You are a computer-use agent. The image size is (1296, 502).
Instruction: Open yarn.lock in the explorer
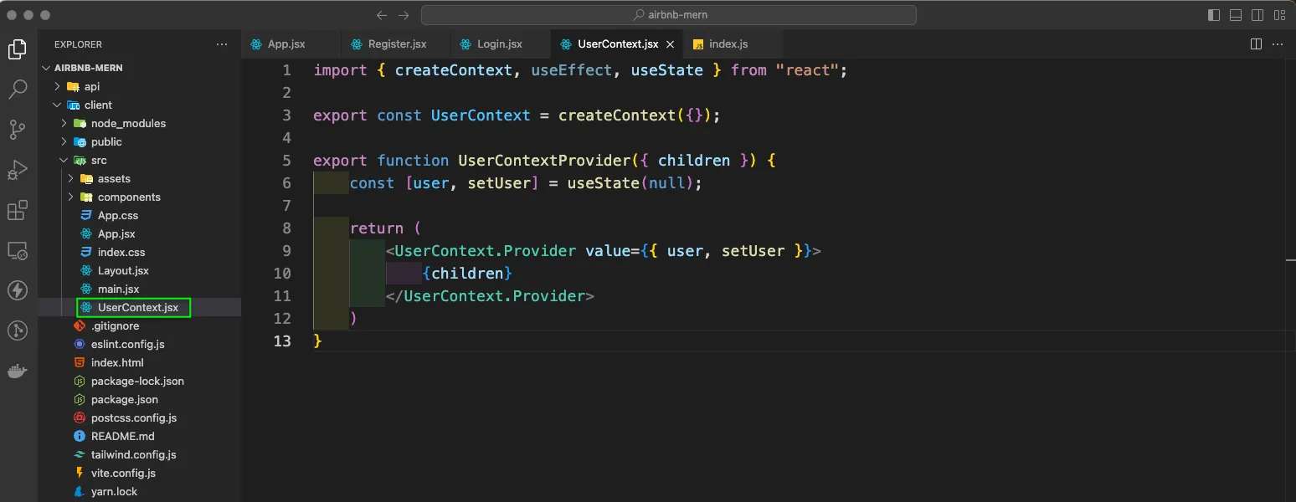(139, 491)
